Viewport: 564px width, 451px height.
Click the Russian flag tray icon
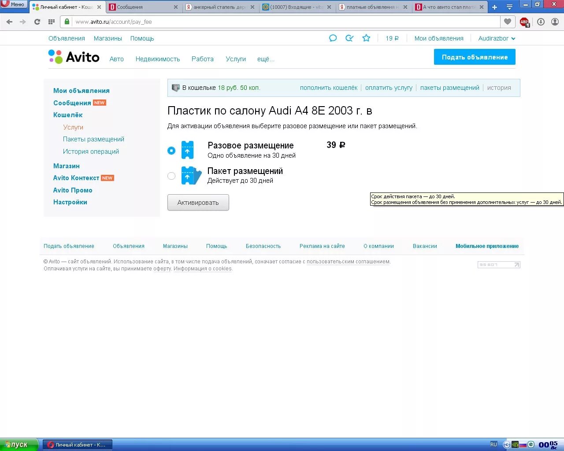pos(523,445)
